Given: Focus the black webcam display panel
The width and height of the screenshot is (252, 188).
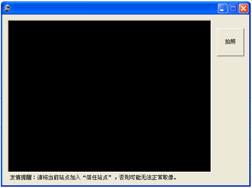Looking at the screenshot, I should pyautogui.click(x=110, y=96).
